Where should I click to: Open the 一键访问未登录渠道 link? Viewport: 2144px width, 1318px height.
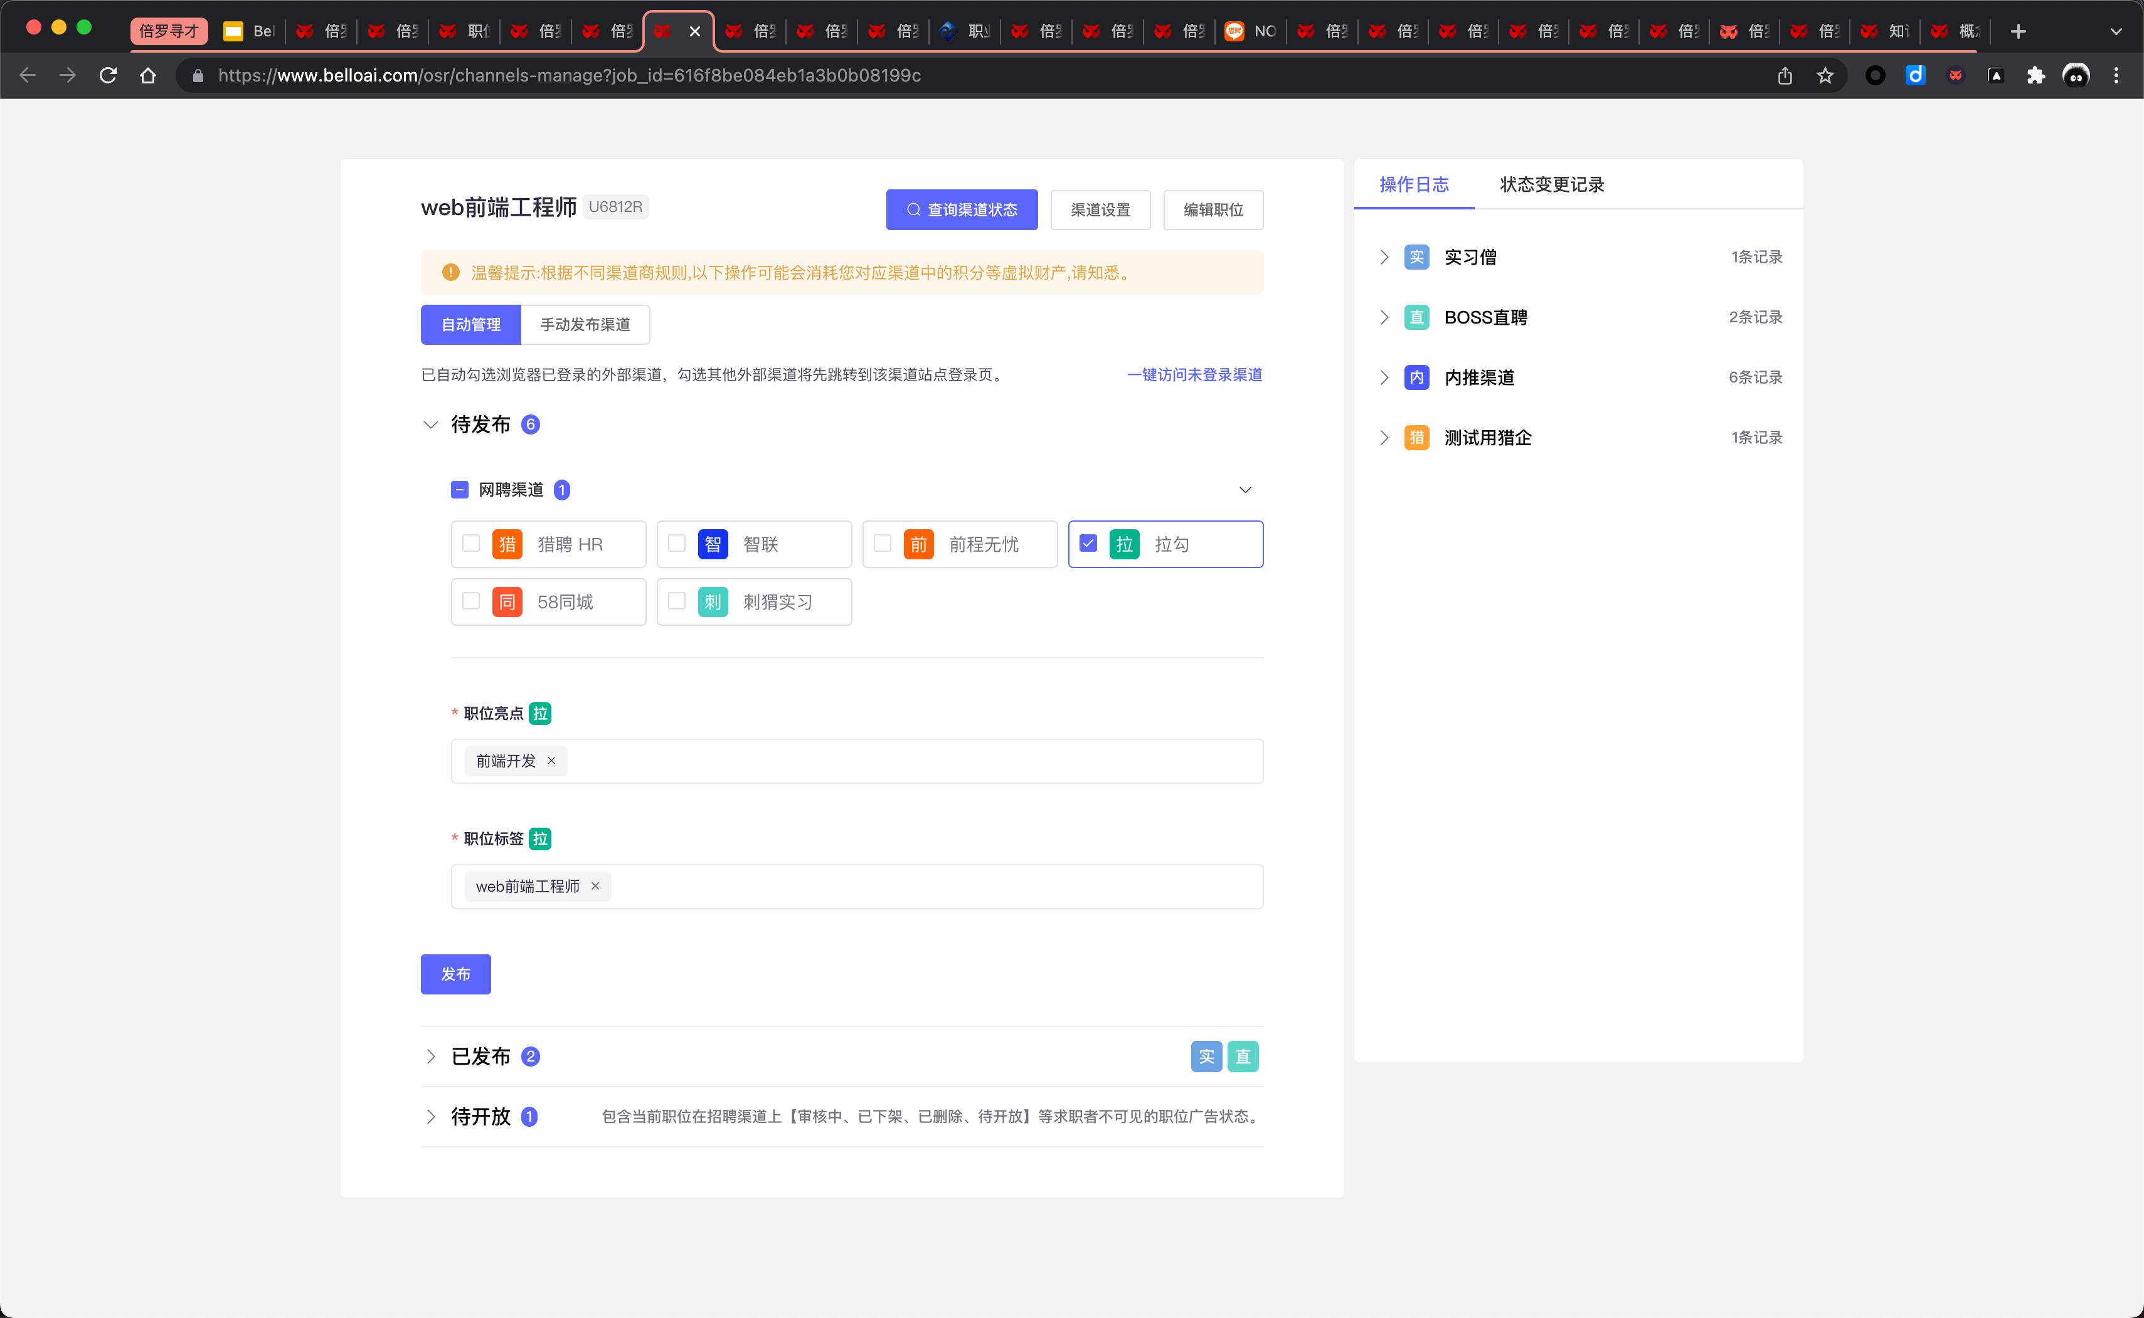click(x=1194, y=375)
